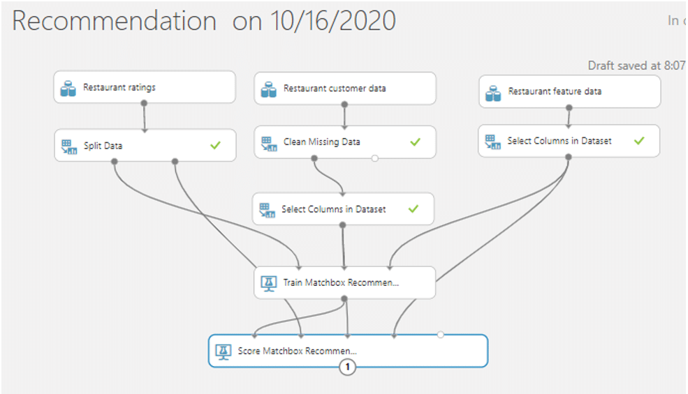Click the green checkmark on Split Data
The height and width of the screenshot is (394, 688).
point(215,145)
